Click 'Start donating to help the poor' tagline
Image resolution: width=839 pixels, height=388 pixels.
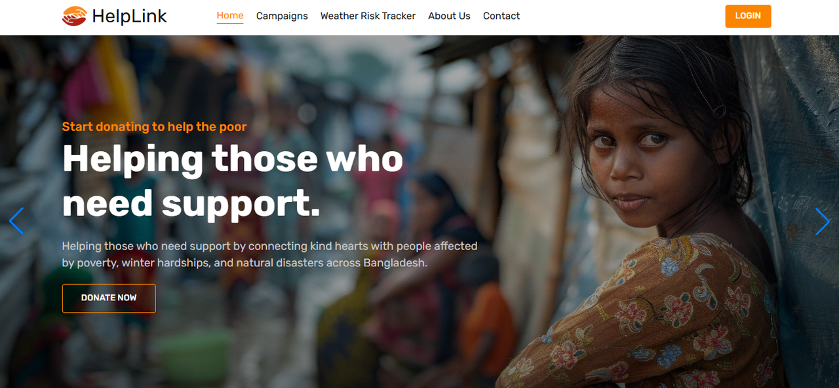point(154,126)
